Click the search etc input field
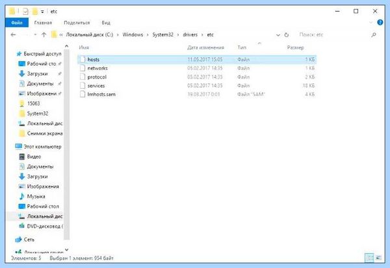The height and width of the screenshot is (268, 390). (333, 35)
